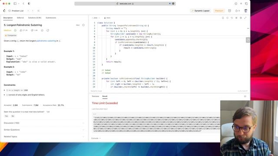Image resolution: width=278 pixels, height=156 pixels.
Task: Click the Medium difficulty label
Action: click(x=7, y=30)
